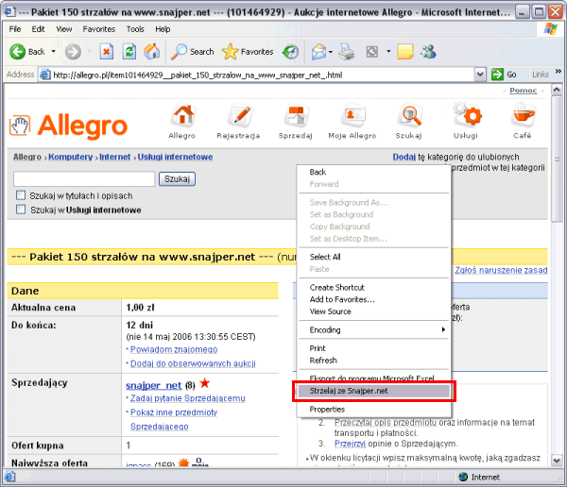Click the Go green arrow button
Viewport: 567px width, 487px height.
point(497,75)
